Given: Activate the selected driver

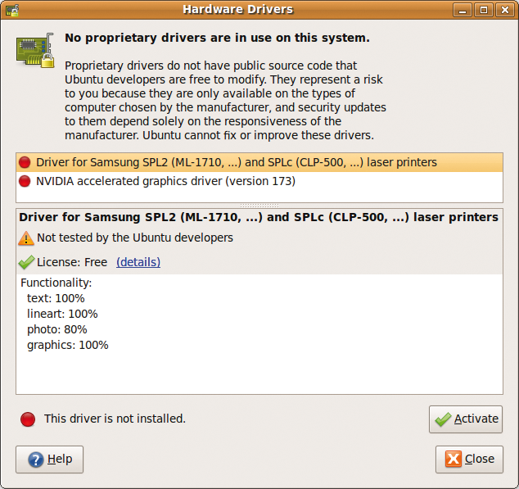Looking at the screenshot, I should point(466,419).
